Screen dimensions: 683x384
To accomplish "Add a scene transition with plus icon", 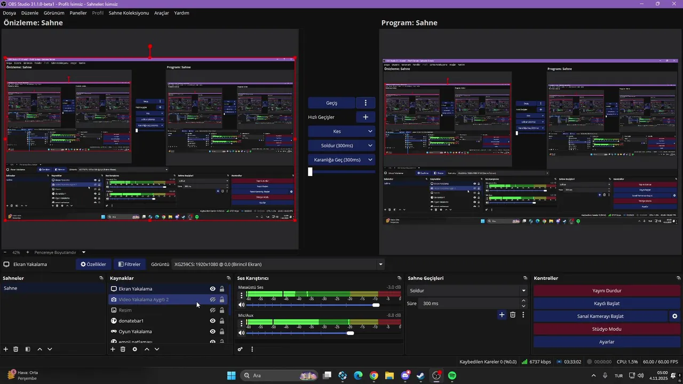I will tap(502, 315).
